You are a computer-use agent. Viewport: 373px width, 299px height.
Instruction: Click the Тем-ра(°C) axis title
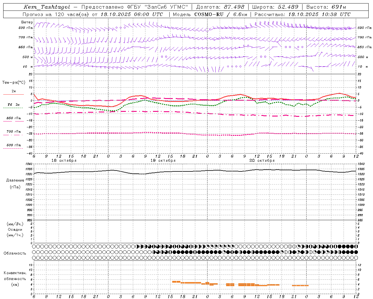(14, 83)
